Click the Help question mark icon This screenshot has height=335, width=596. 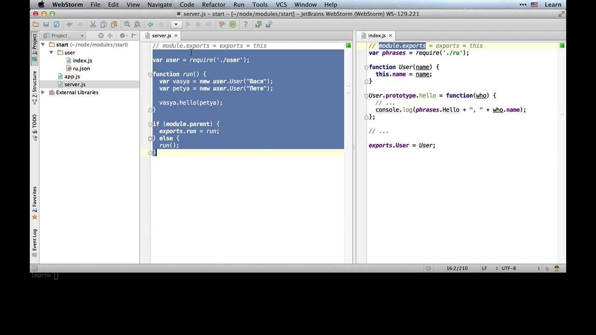[245, 24]
